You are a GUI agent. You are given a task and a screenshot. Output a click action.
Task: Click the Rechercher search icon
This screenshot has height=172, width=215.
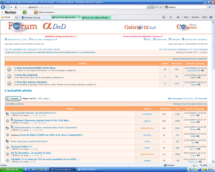(154, 39)
